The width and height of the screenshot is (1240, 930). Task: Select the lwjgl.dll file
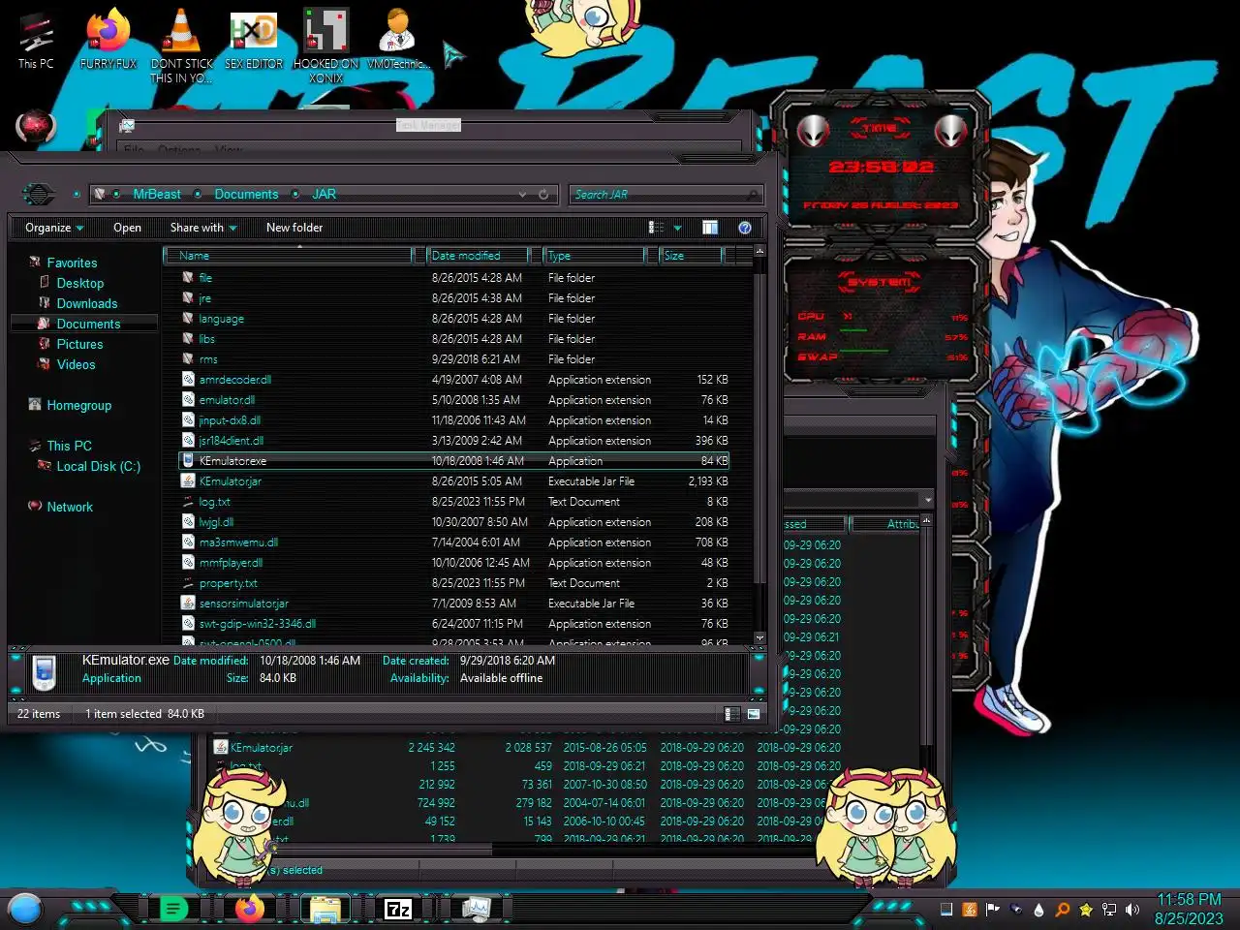tap(216, 522)
